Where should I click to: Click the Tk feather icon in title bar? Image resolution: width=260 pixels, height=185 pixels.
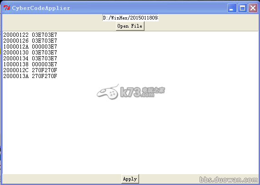(x=7, y=8)
